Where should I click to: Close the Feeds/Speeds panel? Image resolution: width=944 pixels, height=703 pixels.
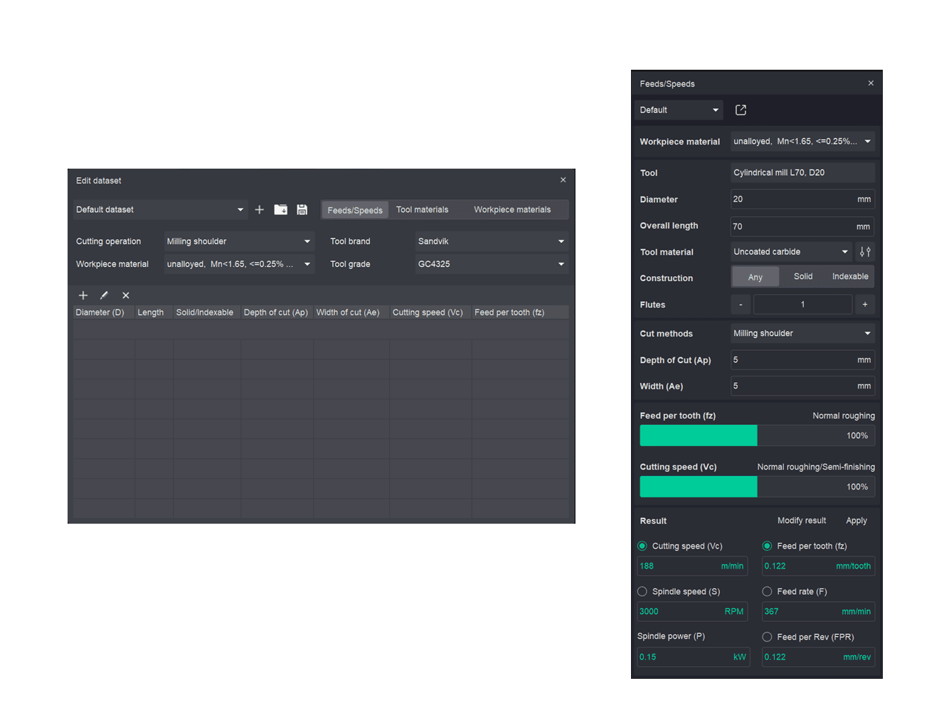(x=871, y=83)
